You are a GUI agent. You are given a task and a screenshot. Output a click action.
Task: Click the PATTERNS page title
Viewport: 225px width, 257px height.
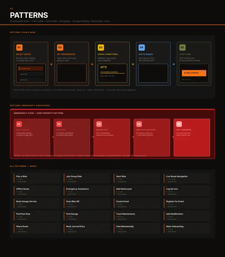tap(29, 15)
